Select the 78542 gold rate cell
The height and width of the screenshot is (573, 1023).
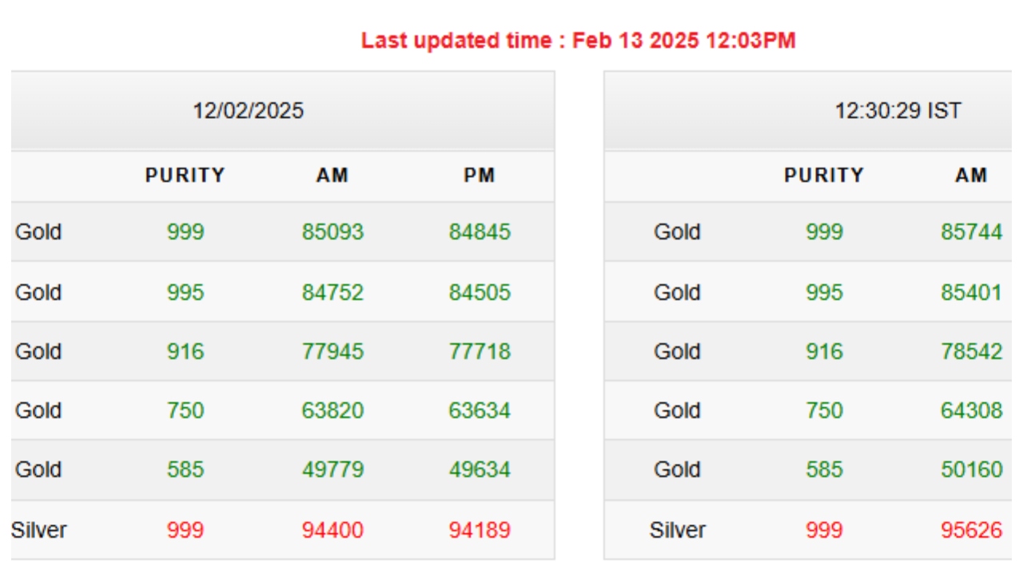[971, 352]
